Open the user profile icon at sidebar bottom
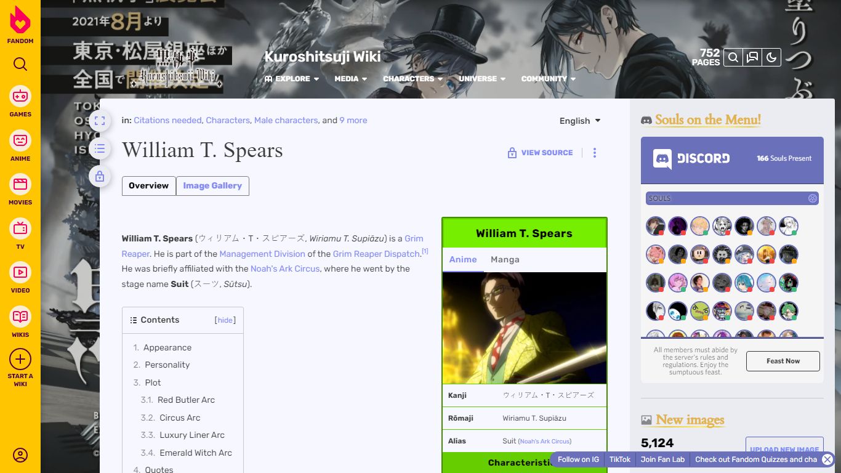Image resolution: width=841 pixels, height=473 pixels. 20,455
